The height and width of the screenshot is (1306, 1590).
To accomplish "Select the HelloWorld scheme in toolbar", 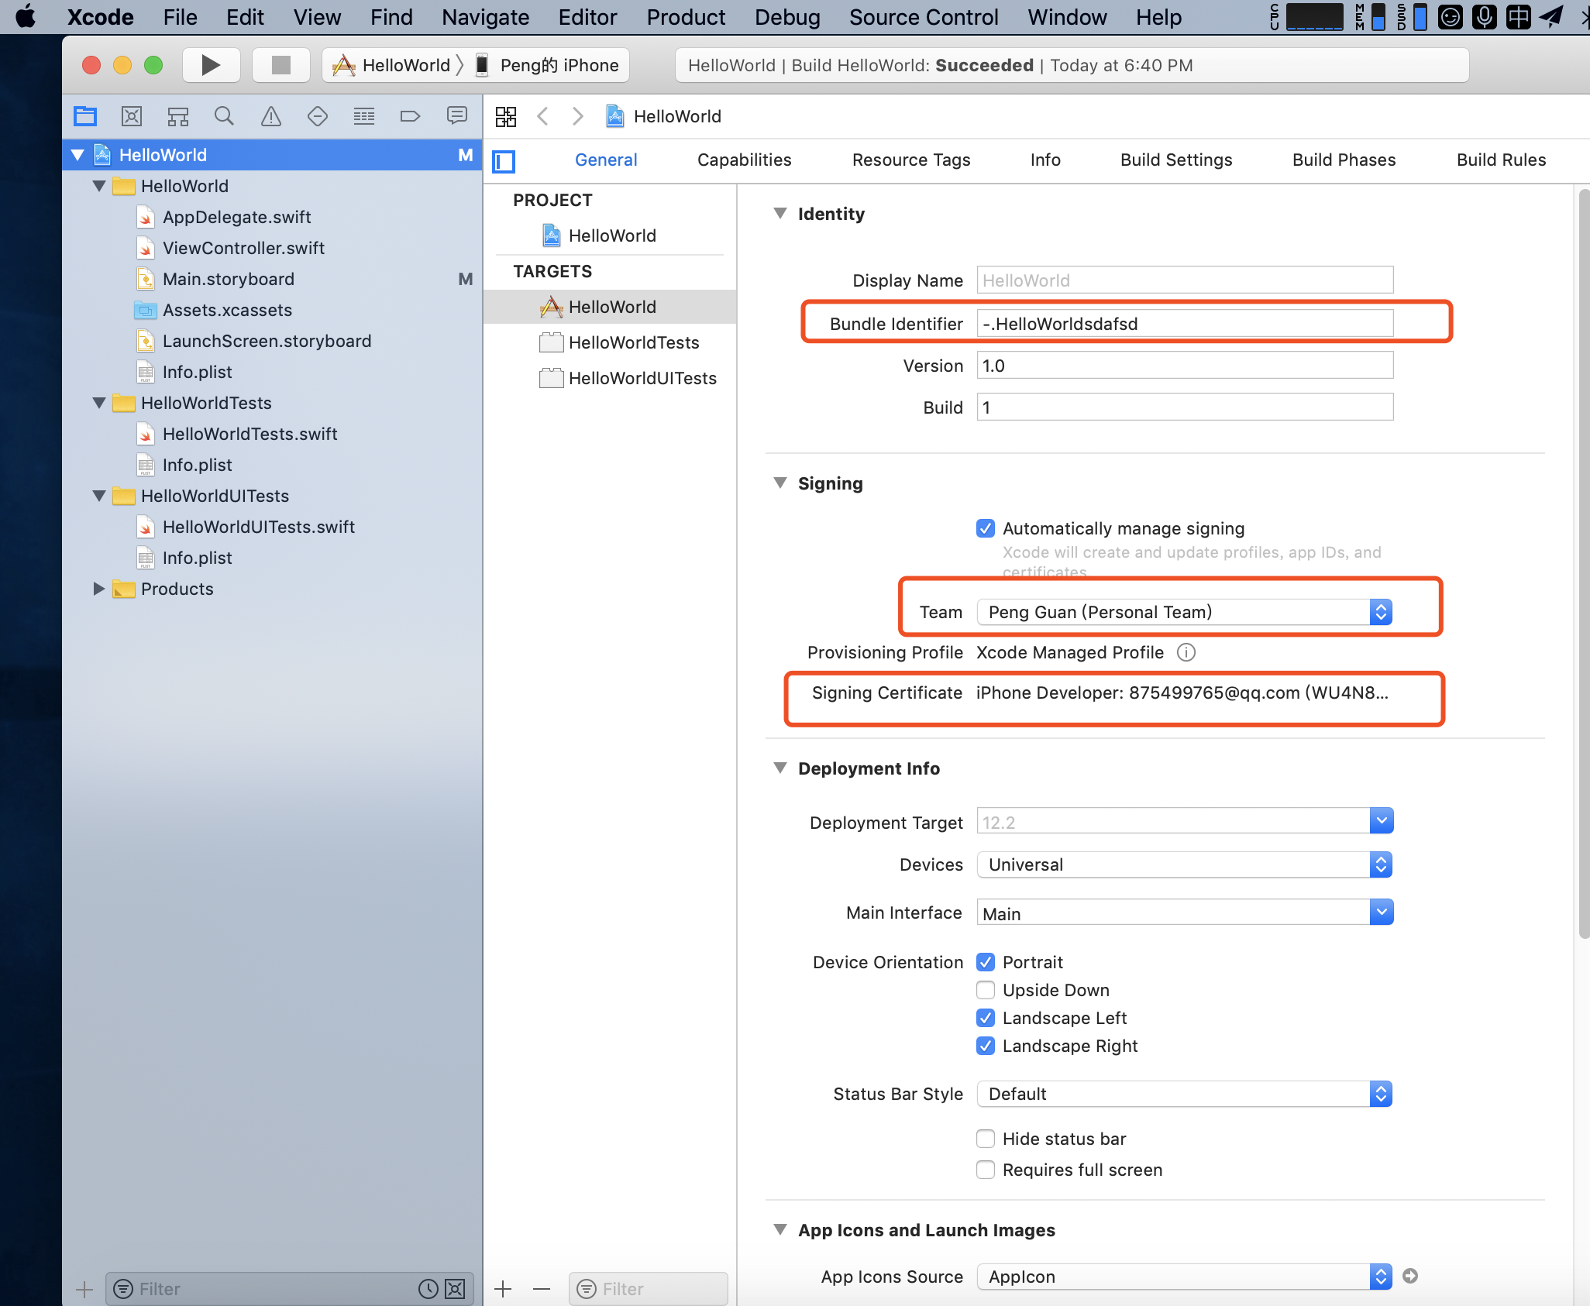I will click(x=392, y=65).
